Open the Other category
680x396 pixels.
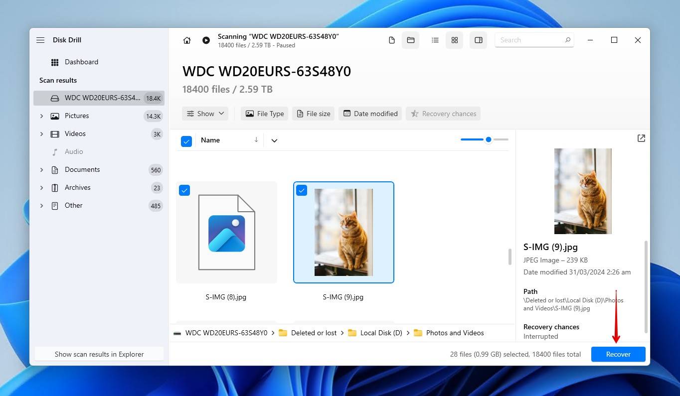74,205
